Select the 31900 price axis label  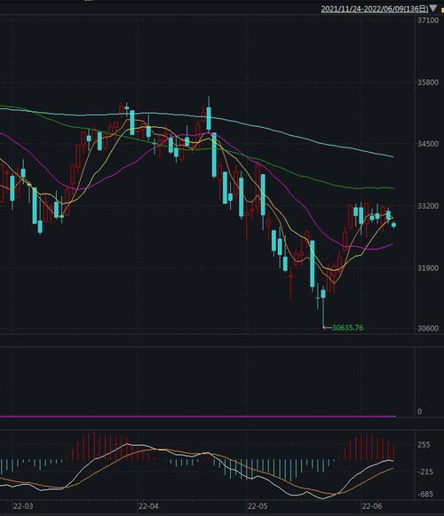(x=428, y=268)
